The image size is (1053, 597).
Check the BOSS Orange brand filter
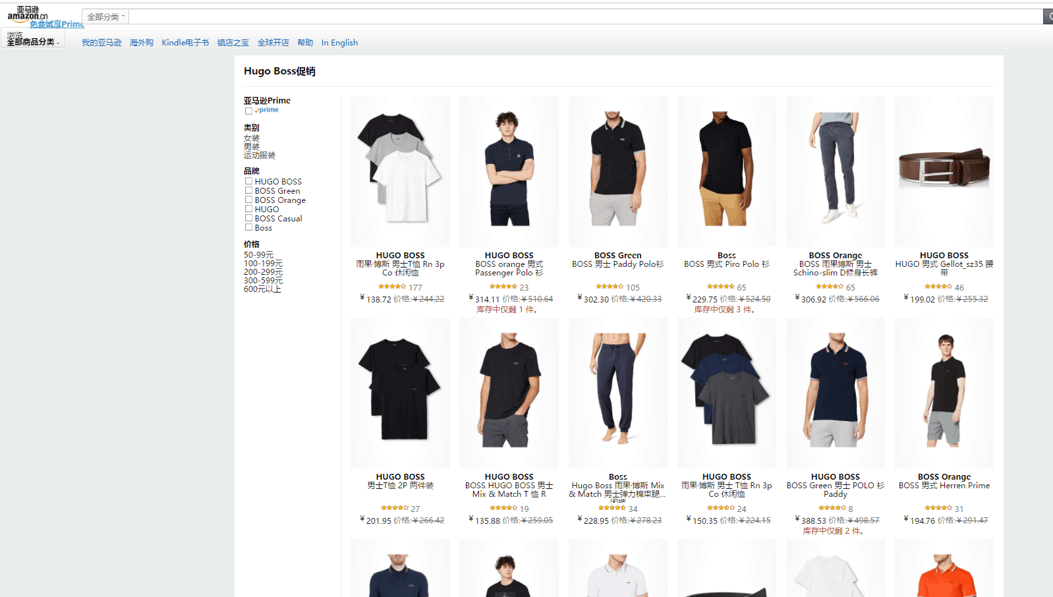point(248,200)
